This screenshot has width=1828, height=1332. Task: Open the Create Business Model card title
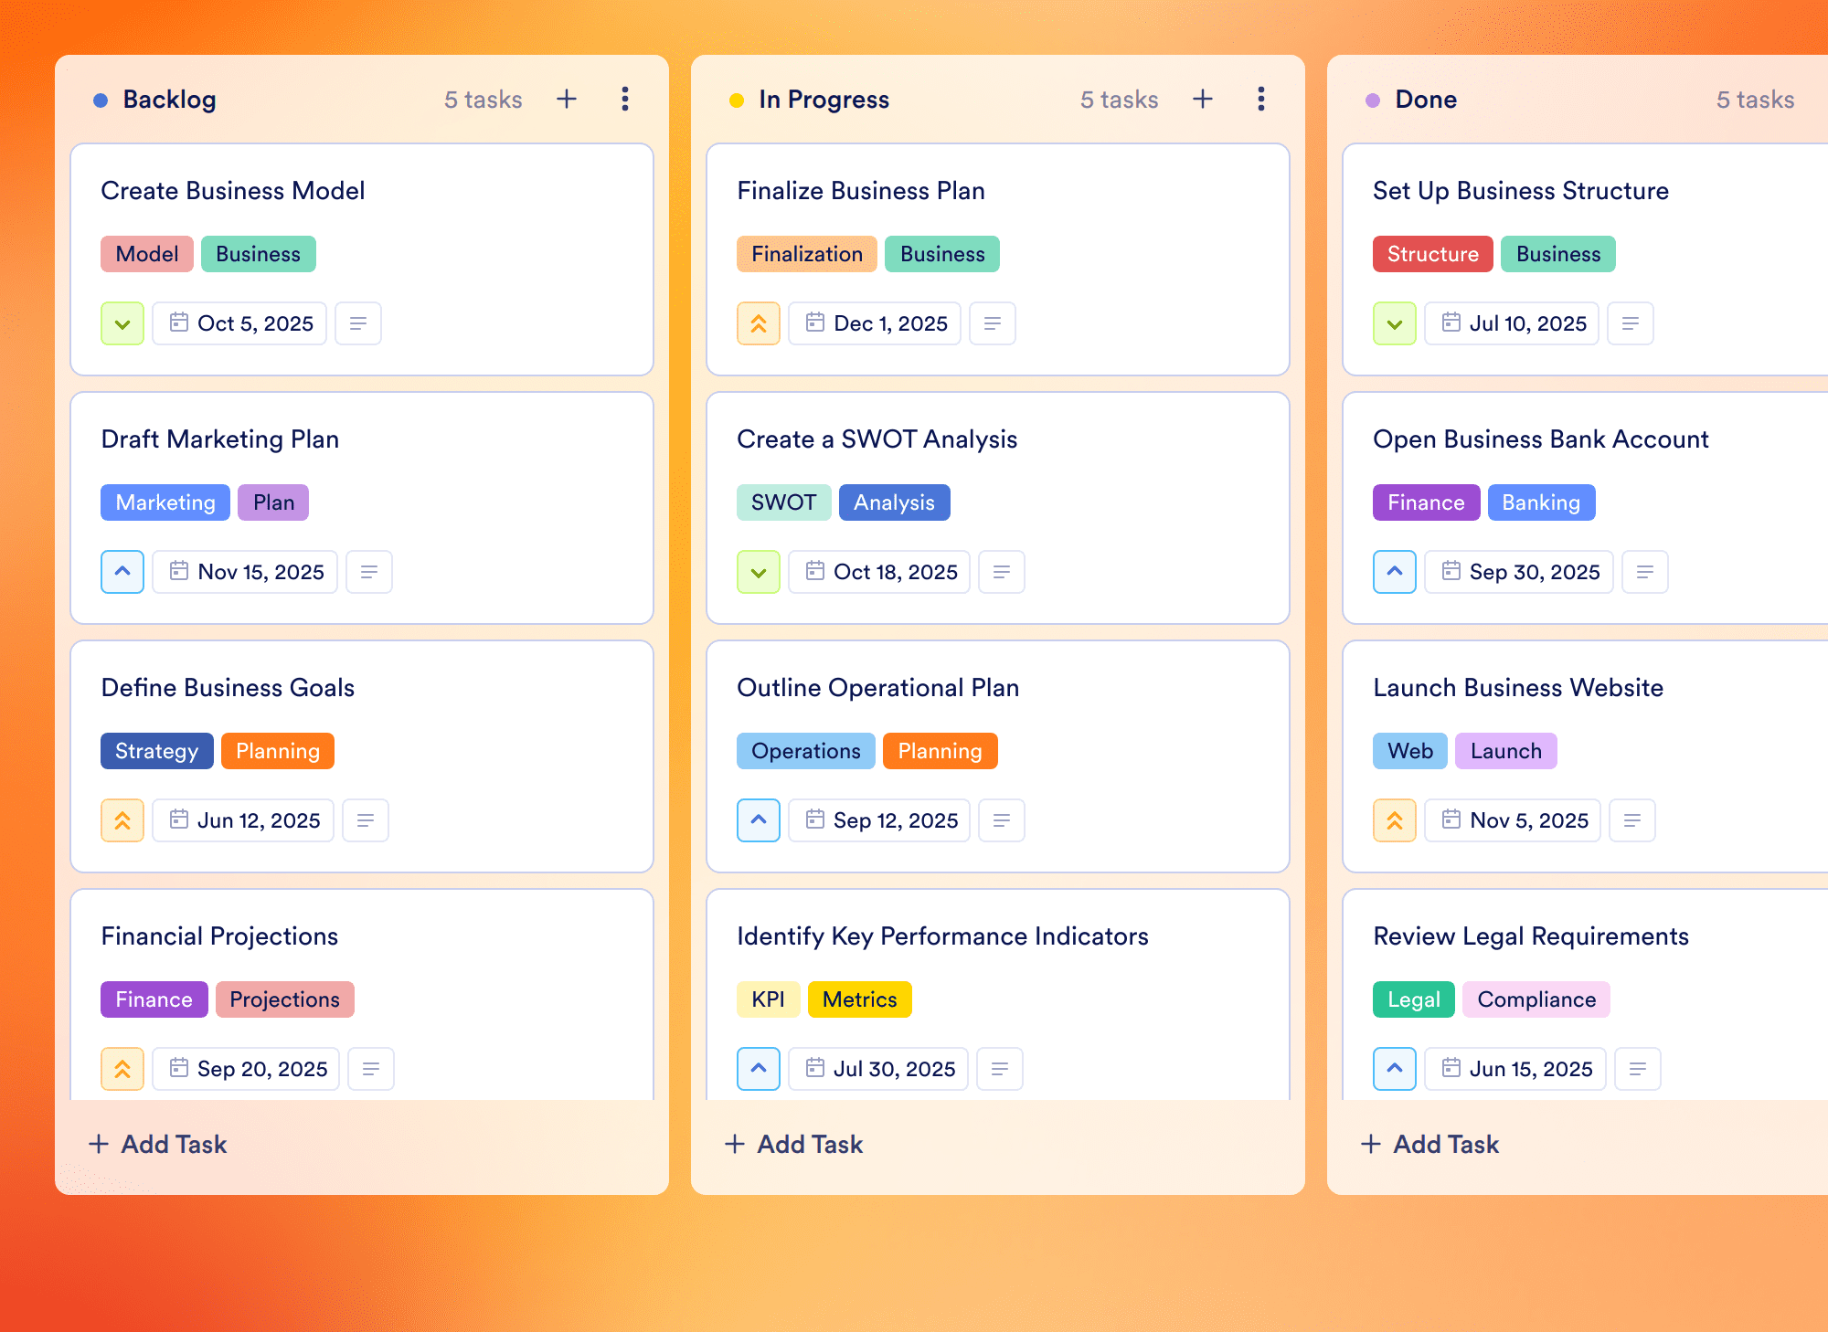tap(233, 190)
